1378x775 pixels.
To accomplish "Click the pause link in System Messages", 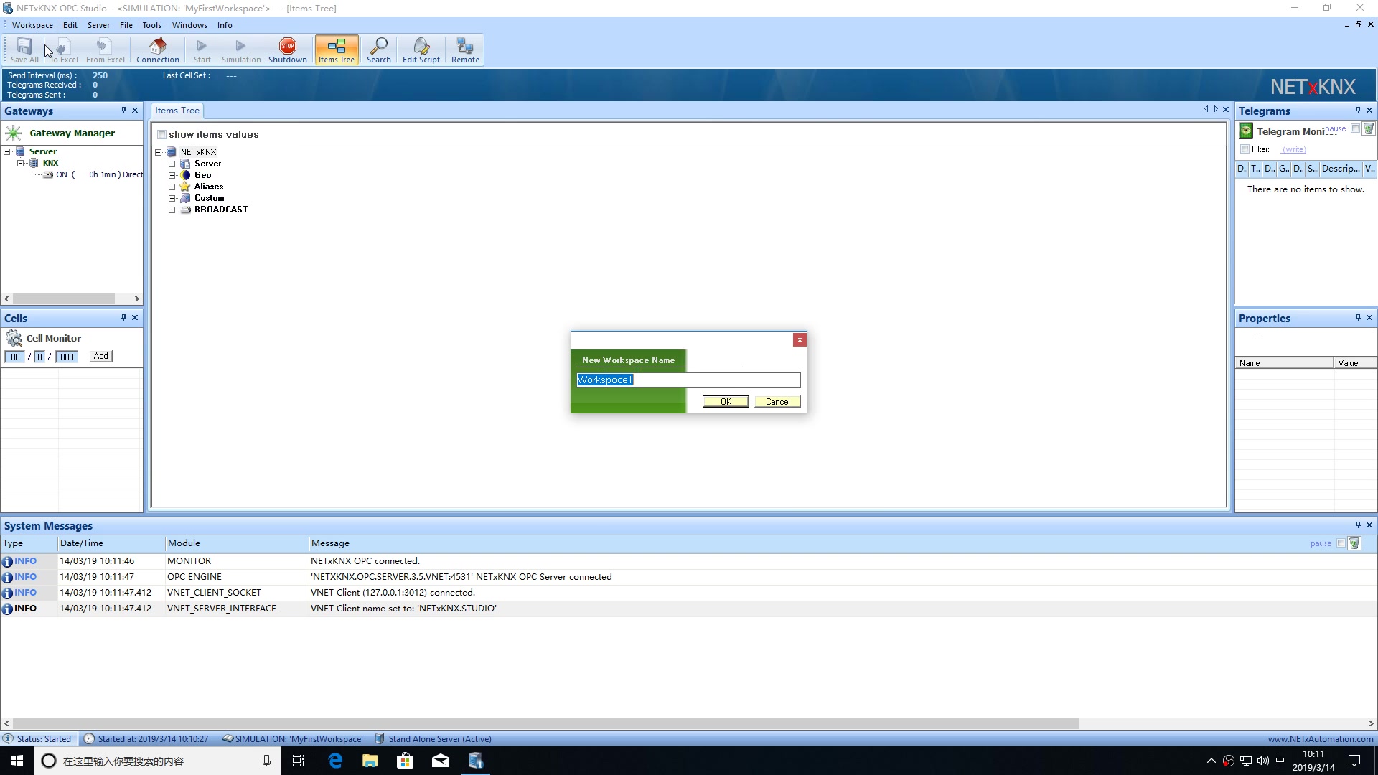I will pos(1321,544).
